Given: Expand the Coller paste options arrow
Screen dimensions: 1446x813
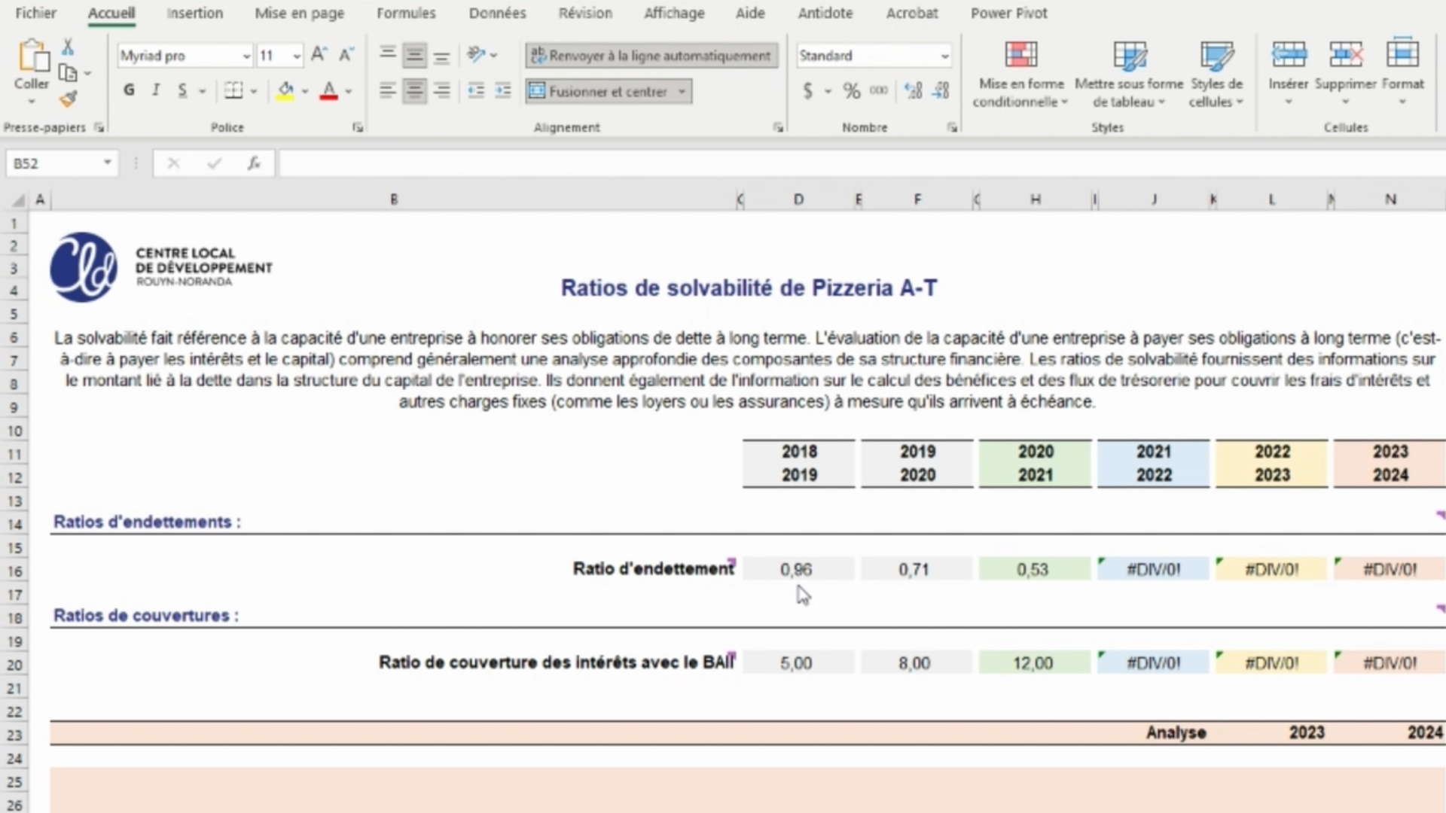Looking at the screenshot, I should pyautogui.click(x=32, y=102).
